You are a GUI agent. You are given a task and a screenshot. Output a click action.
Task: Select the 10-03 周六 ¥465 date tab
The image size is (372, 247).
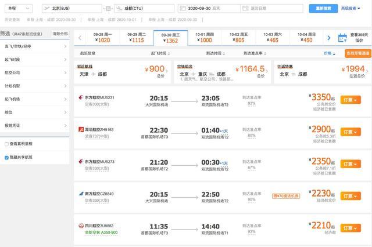pyautogui.click(x=273, y=38)
